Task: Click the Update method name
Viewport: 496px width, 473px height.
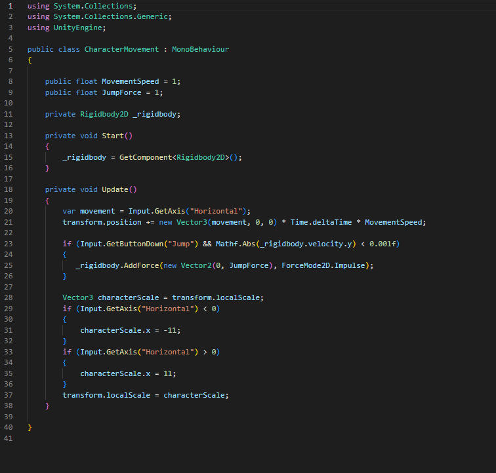Action: point(115,189)
